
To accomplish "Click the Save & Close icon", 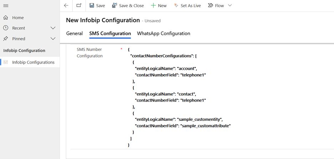I will coord(114,6).
